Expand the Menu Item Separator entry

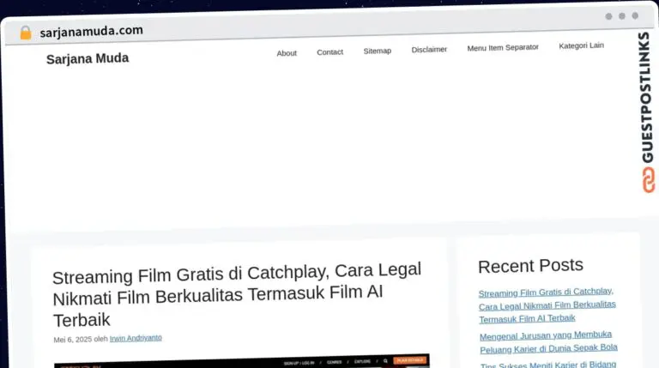pyautogui.click(x=502, y=48)
